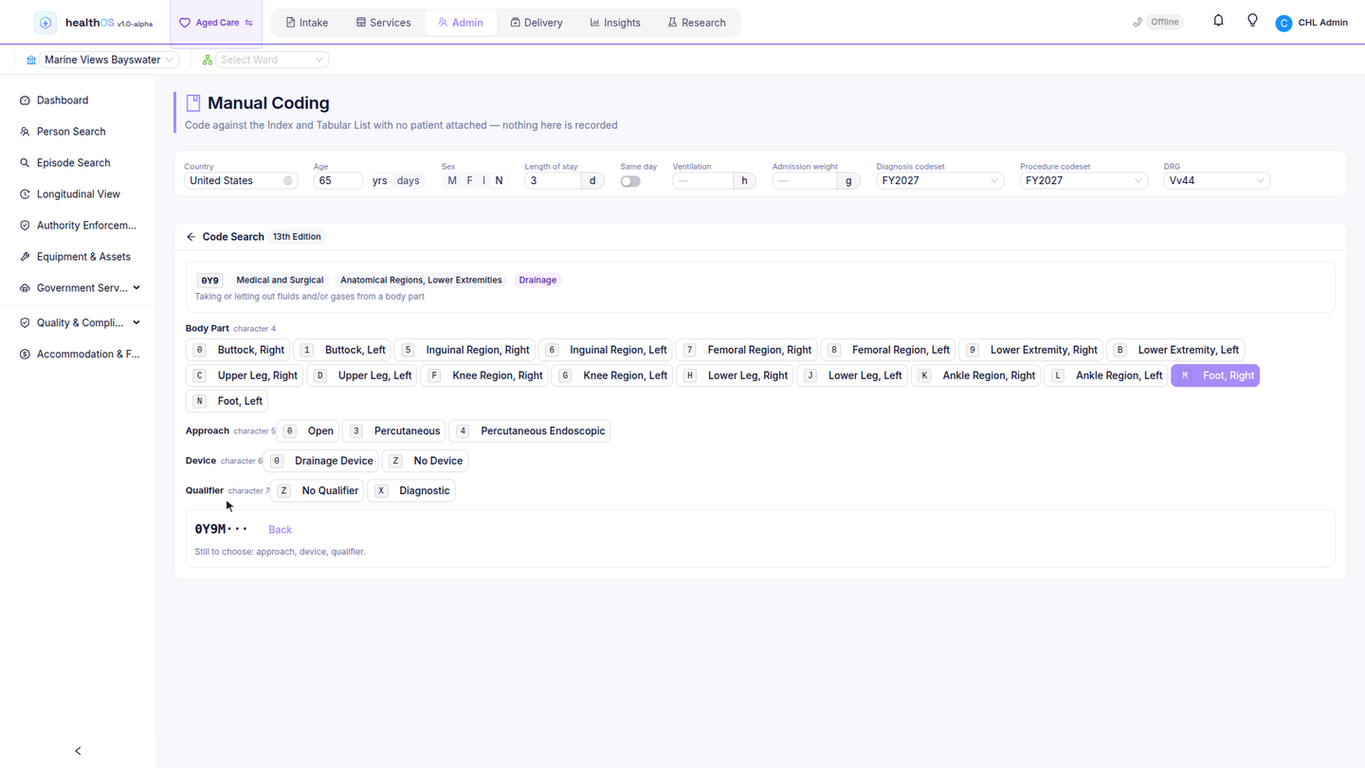Click the Length of stay input field

(553, 181)
